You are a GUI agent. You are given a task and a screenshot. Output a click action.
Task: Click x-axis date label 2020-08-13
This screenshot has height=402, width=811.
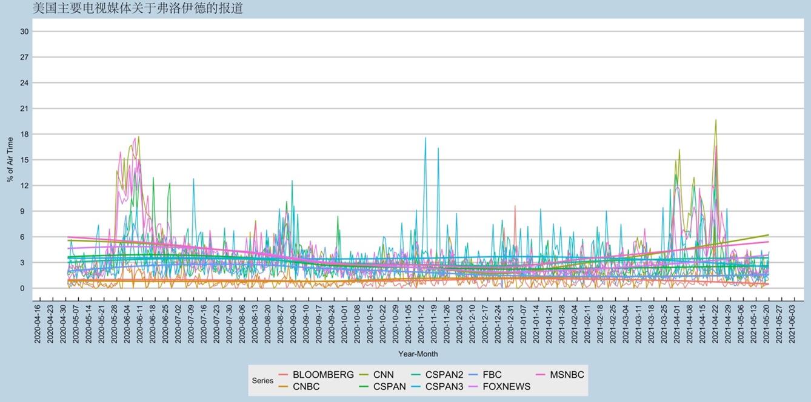pos(255,324)
